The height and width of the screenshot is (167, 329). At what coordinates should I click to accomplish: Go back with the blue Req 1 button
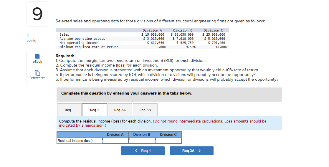coord(143,151)
